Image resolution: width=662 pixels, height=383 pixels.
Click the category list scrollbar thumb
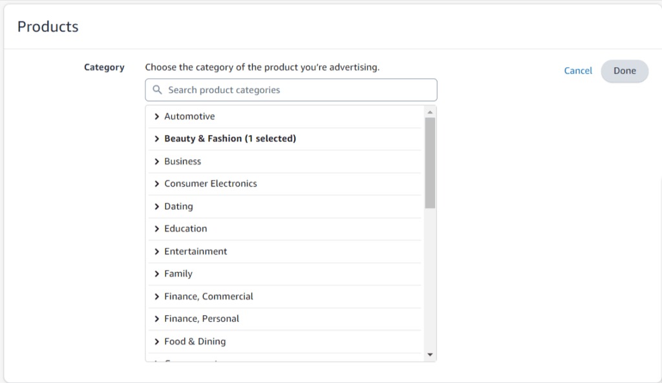tap(431, 163)
